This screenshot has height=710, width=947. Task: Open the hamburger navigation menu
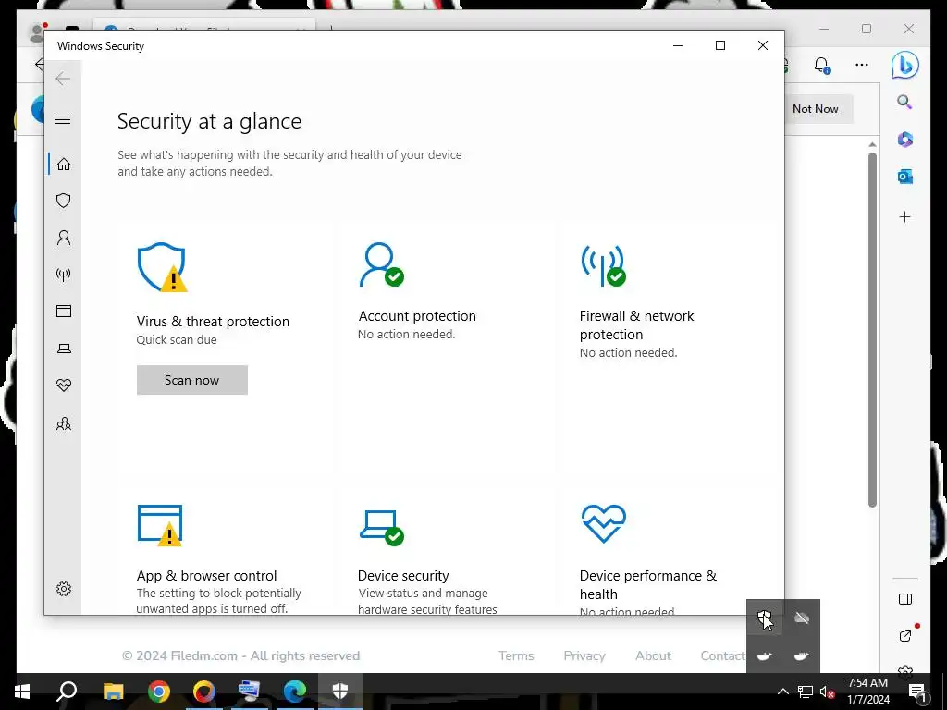point(63,119)
